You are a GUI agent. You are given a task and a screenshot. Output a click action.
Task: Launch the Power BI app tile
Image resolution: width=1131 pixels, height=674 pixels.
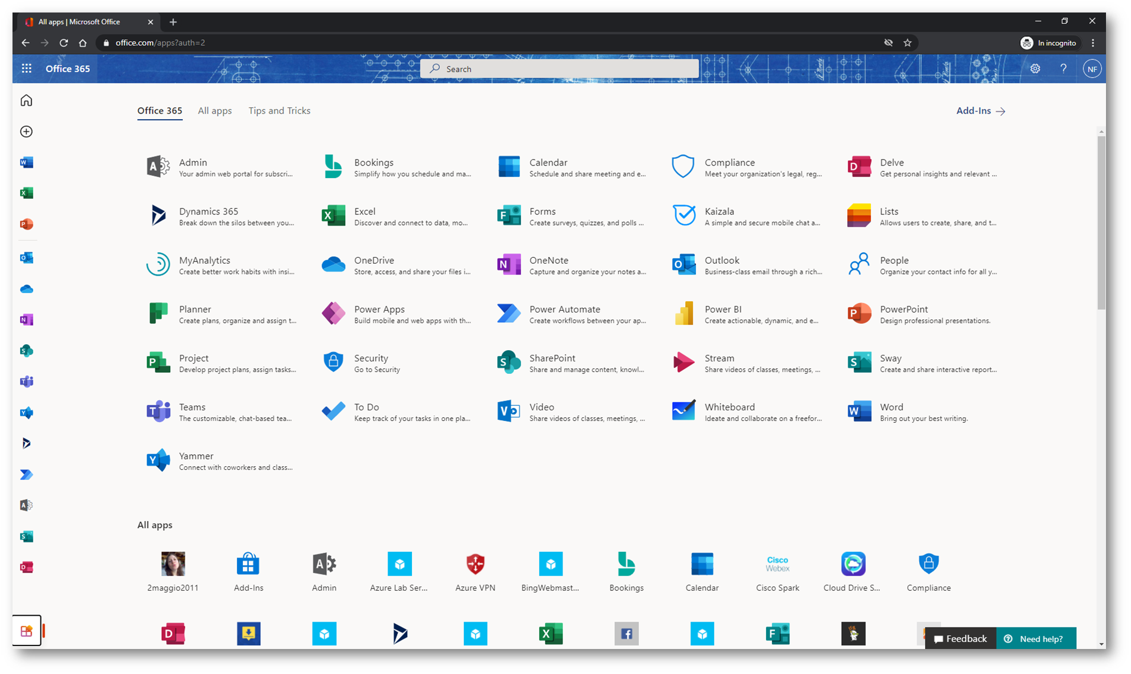(x=747, y=314)
